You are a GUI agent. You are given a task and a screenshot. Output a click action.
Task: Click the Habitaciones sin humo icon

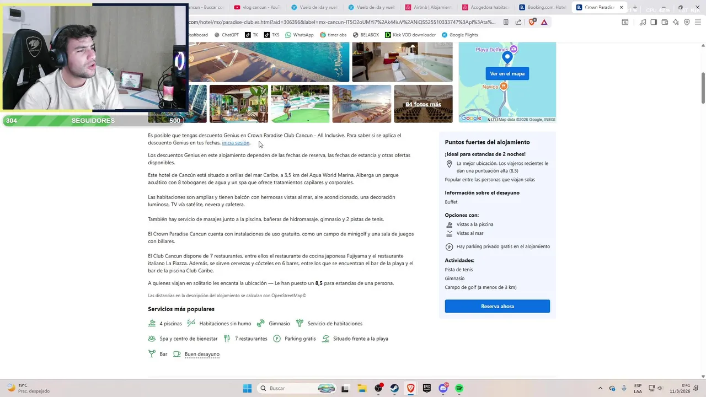(x=191, y=323)
